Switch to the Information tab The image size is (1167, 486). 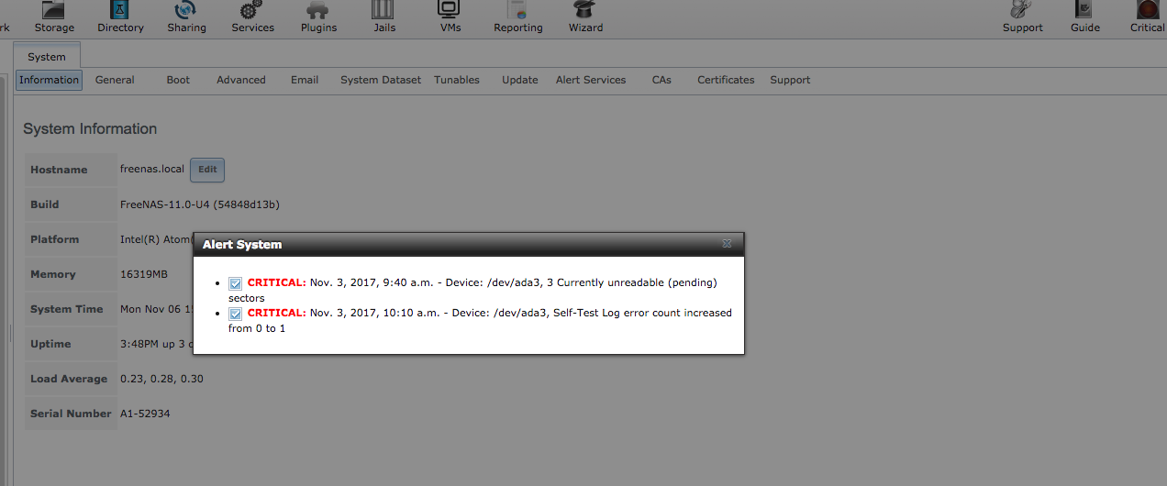(x=49, y=80)
